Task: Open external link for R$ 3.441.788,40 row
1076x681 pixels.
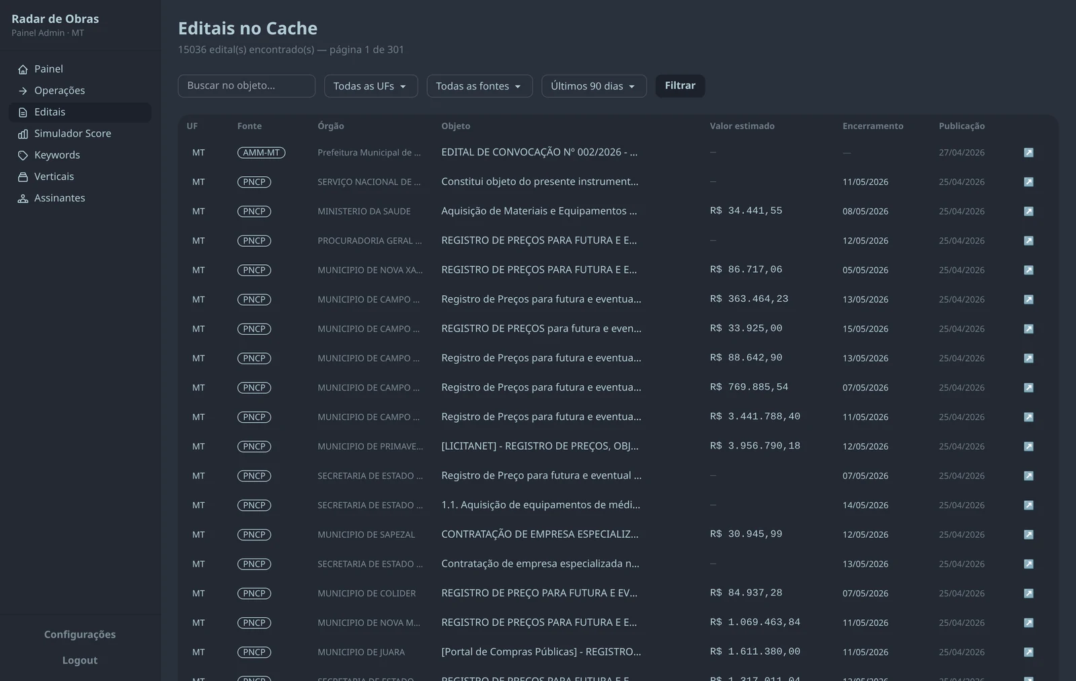Action: tap(1028, 417)
